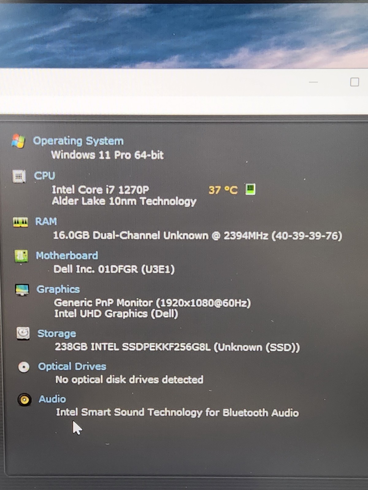The width and height of the screenshot is (368, 490).
Task: Minimize the window using the dash button
Action: [x=313, y=82]
